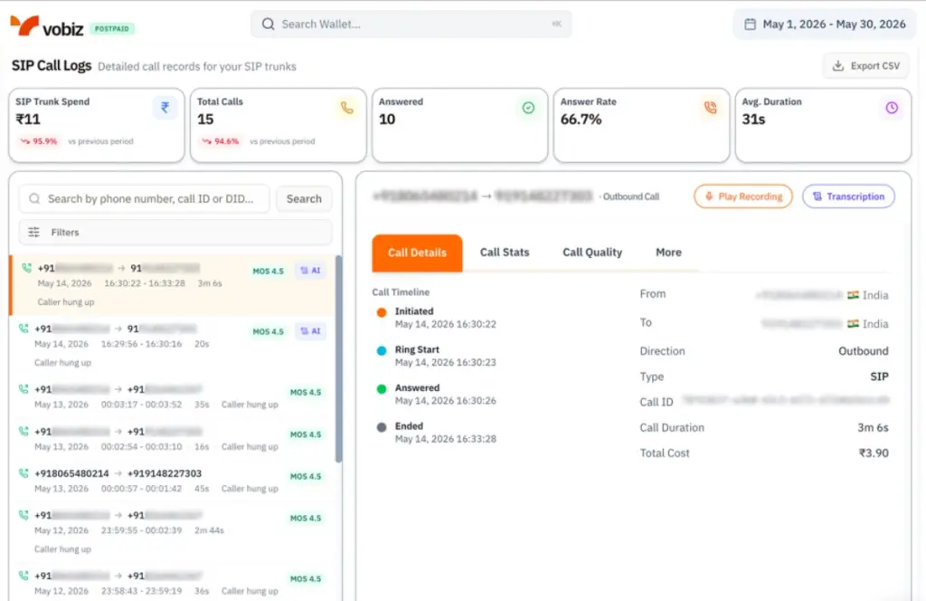Select the May 14 16:30:22 call row
Image resolution: width=926 pixels, height=601 pixels.
(x=173, y=285)
